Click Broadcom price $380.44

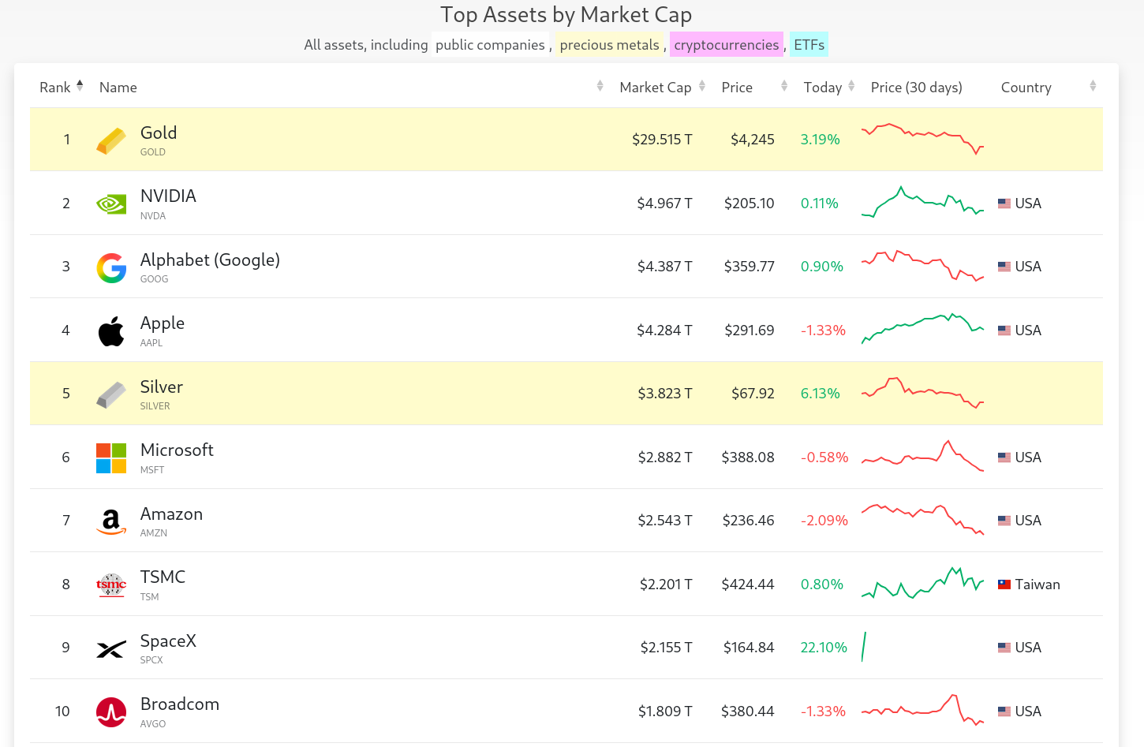coord(748,712)
